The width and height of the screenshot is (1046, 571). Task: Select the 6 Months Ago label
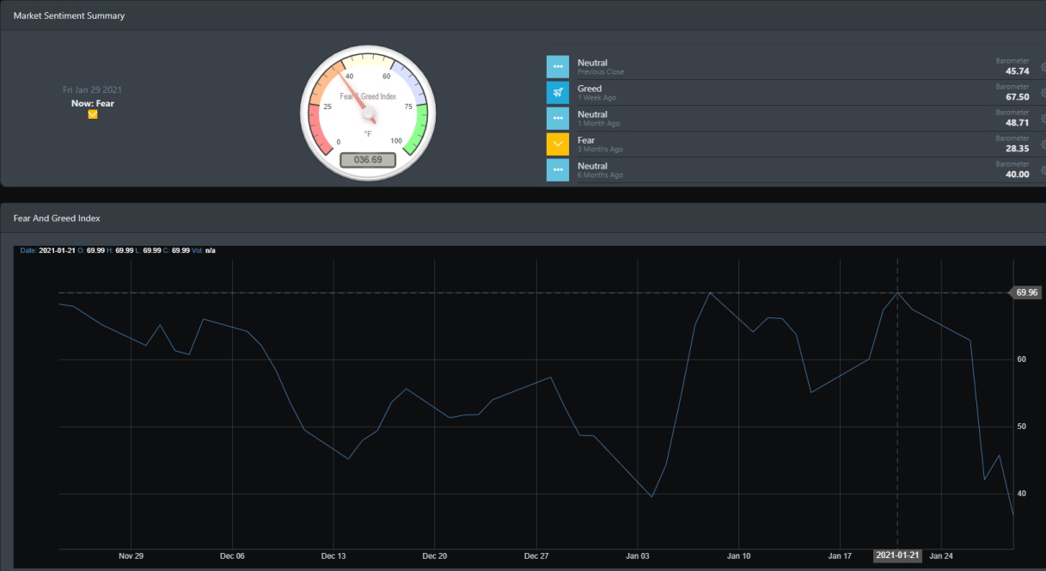point(600,175)
